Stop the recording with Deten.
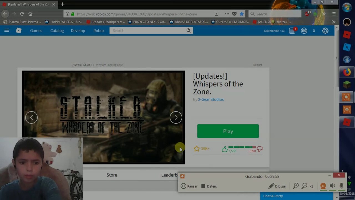Image resolution: width=355 pixels, height=200 pixels. [209, 186]
